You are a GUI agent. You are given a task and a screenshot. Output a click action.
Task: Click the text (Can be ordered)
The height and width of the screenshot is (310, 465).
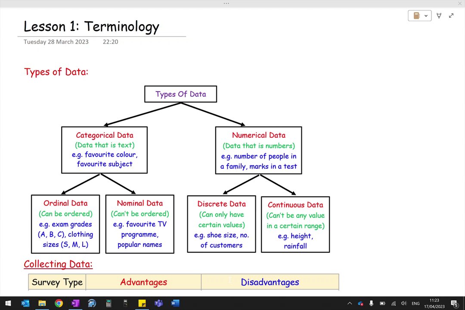[65, 214]
